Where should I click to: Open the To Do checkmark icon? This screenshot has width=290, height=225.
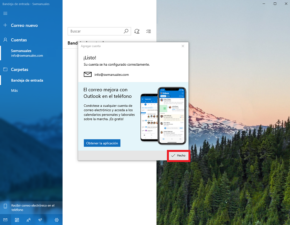[40, 220]
